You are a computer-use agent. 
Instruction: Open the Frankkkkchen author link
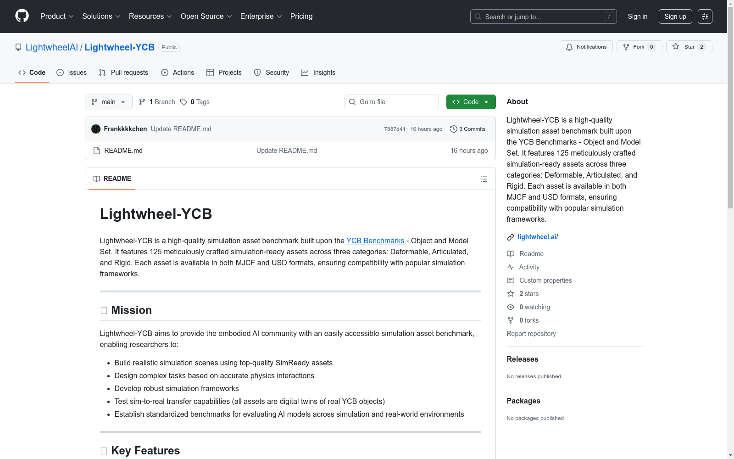(125, 129)
